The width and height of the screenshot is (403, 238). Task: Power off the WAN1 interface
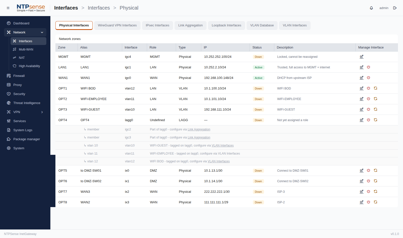[368, 78]
